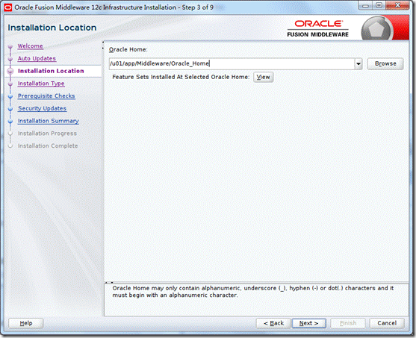Viewport: 416px width, 338px height.
Task: Click the Welcome step bullet icon
Action: click(x=10, y=47)
